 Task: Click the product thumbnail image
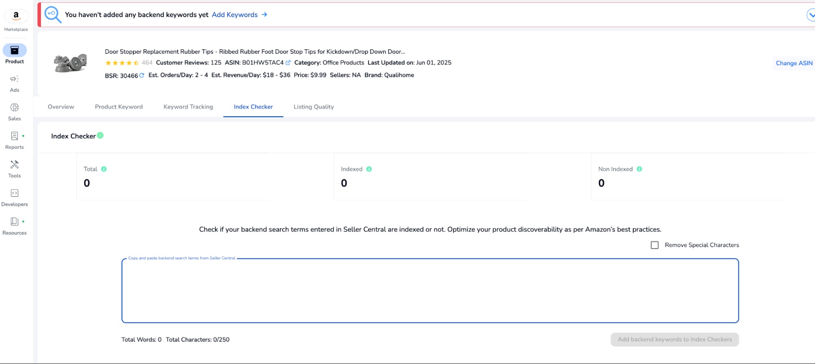coord(71,63)
